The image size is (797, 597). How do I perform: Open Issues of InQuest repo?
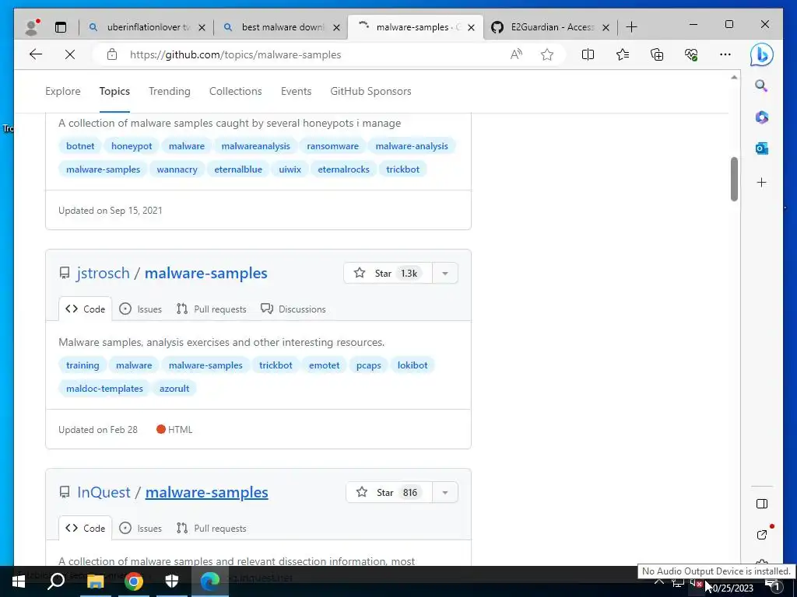[x=140, y=528]
